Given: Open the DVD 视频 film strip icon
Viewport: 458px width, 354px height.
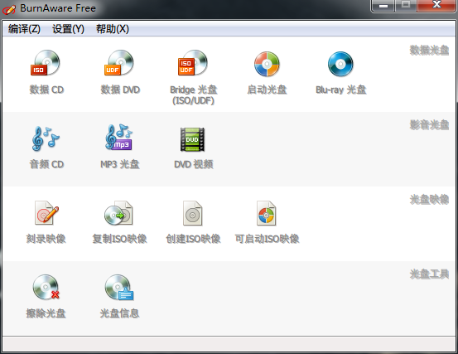Looking at the screenshot, I should click(192, 139).
